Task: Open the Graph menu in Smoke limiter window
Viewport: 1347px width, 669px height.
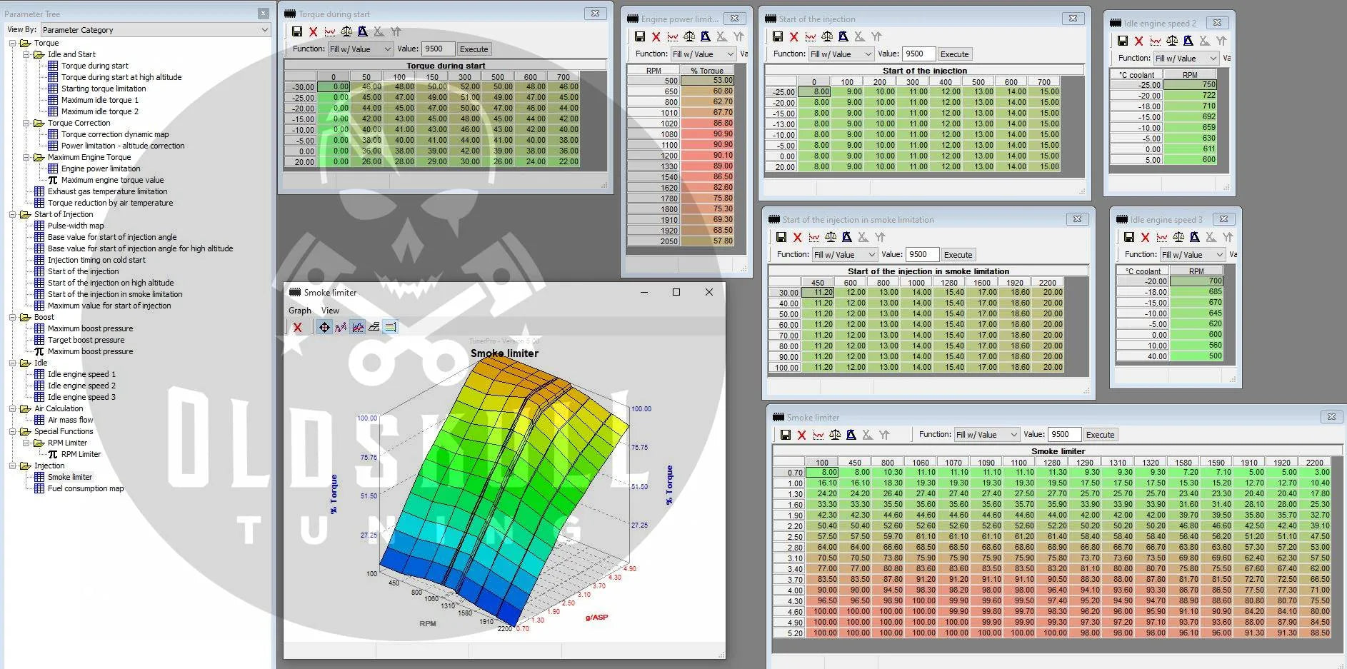Action: click(x=299, y=311)
